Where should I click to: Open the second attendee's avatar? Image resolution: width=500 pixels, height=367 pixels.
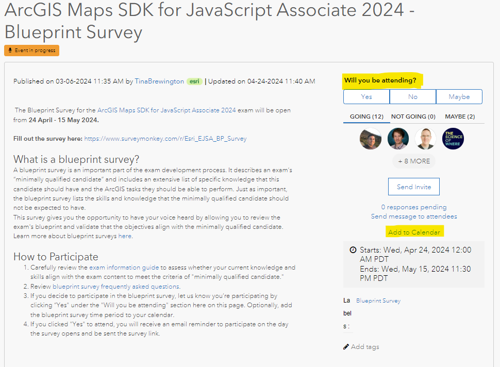(398, 139)
